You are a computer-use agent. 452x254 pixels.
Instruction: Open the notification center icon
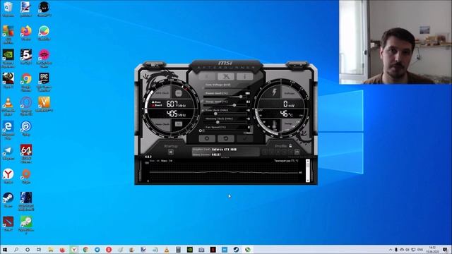coord(446,250)
